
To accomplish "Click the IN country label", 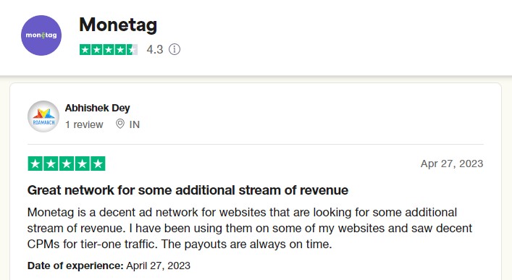I will coord(135,124).
